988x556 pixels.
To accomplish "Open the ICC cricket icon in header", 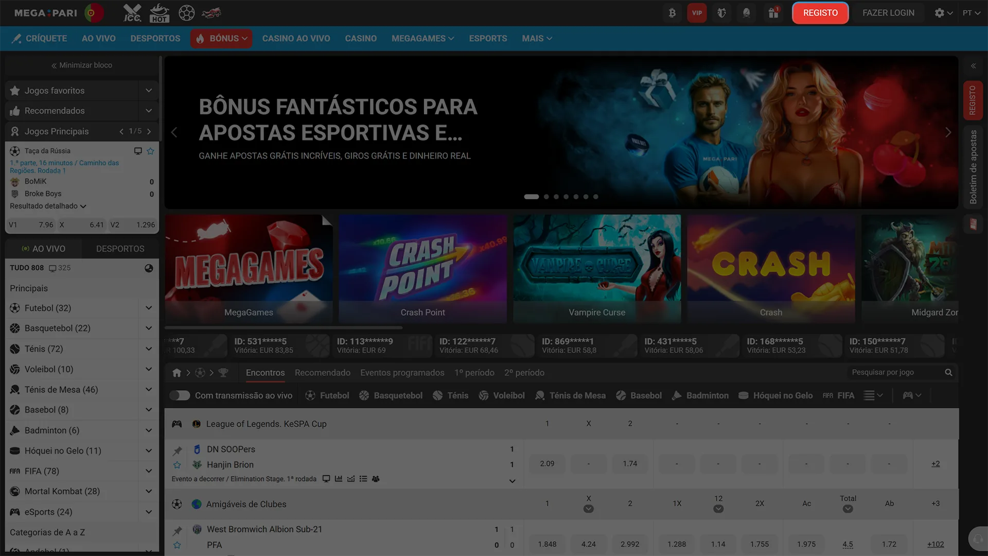I will coord(132,13).
